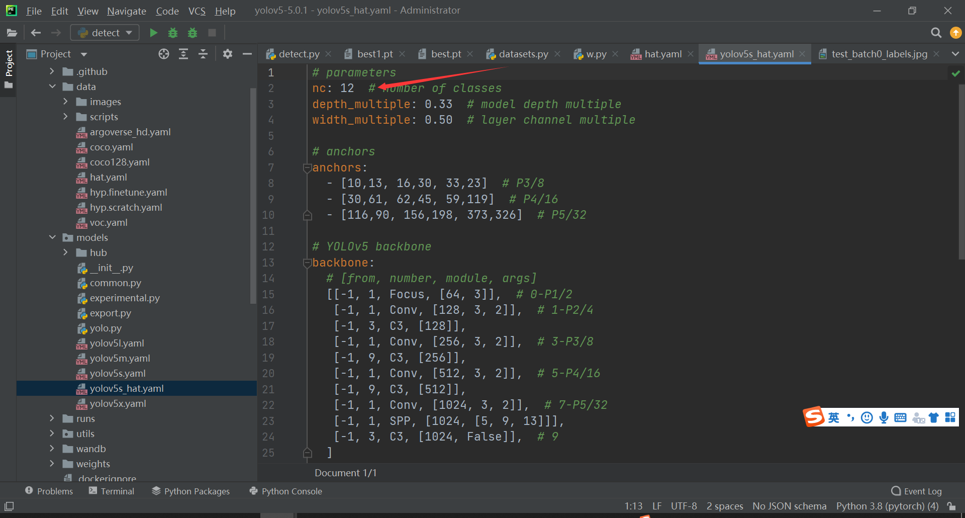Open Python Packages tool window

[191, 491]
